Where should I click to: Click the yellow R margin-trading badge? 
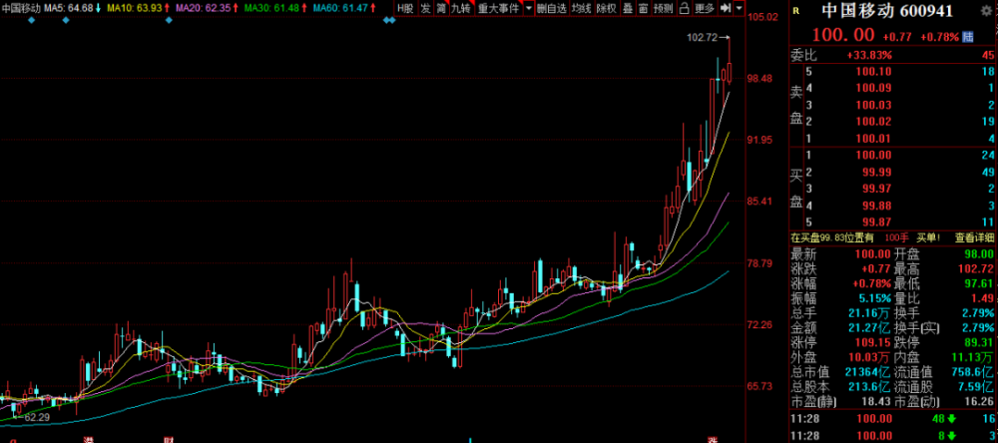798,11
